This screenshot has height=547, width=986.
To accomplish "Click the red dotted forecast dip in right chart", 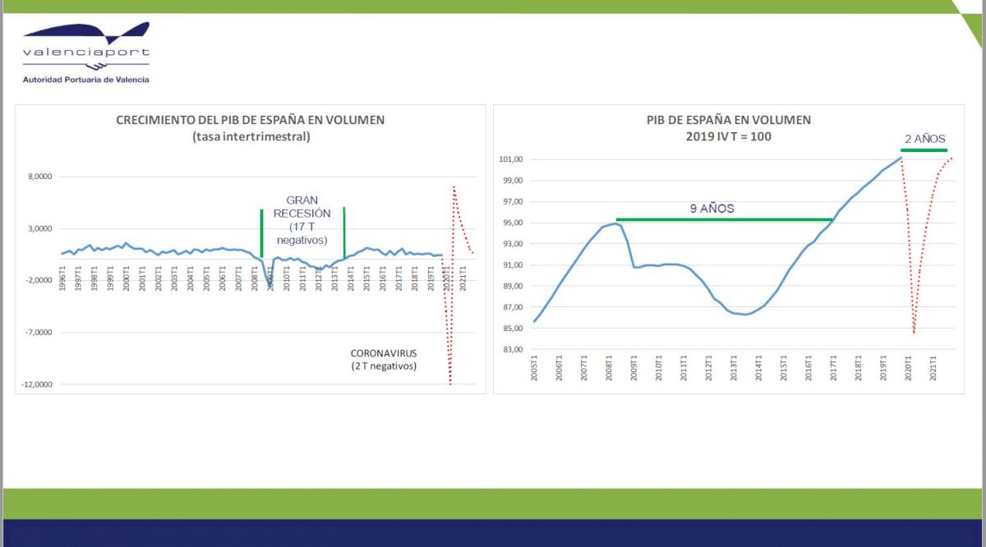I will click(914, 329).
